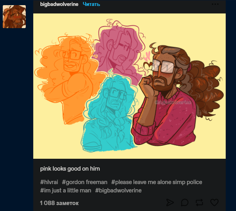Screen dimensions: 236x211
Task: Open the #gordon freeman tag
Action: pos(85,182)
